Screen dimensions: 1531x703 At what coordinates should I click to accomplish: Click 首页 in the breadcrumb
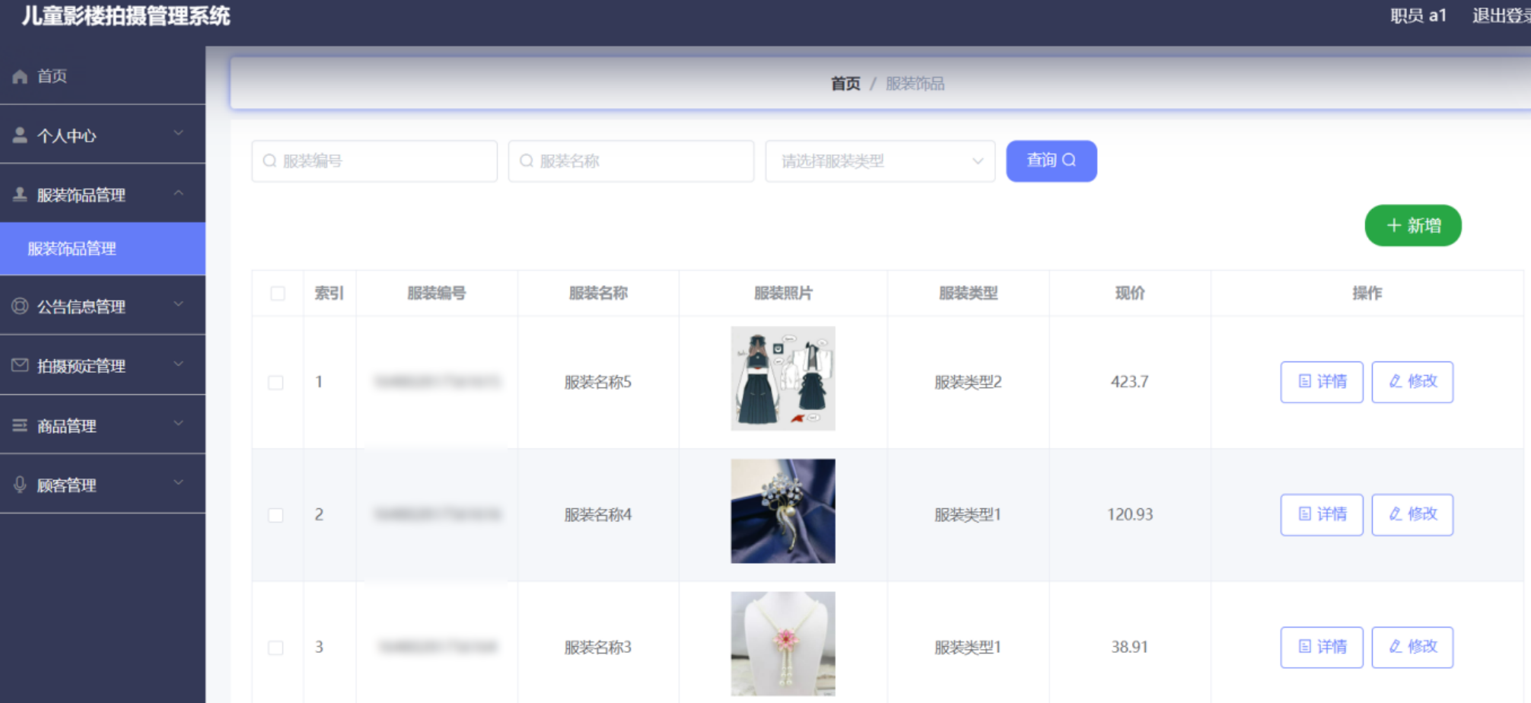pos(845,84)
